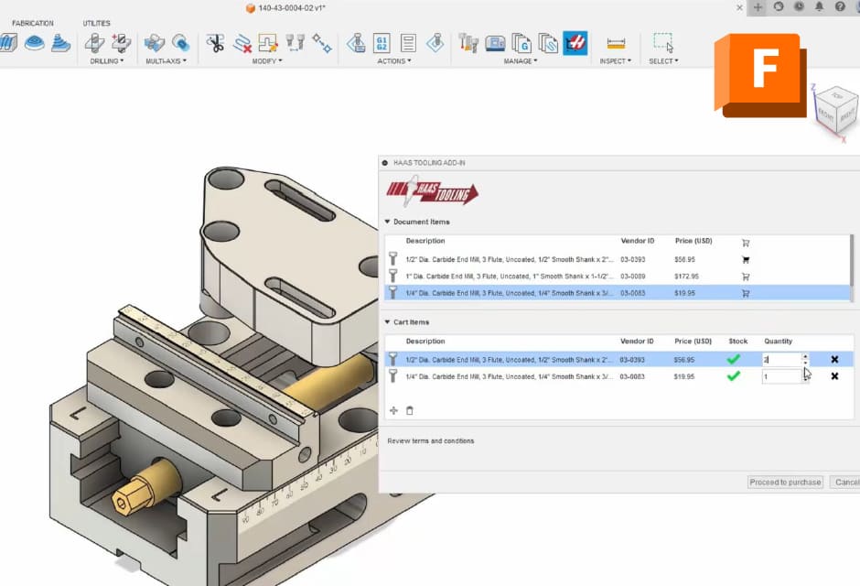
Task: Click the Measure icon in the Inspect group
Action: 616,42
